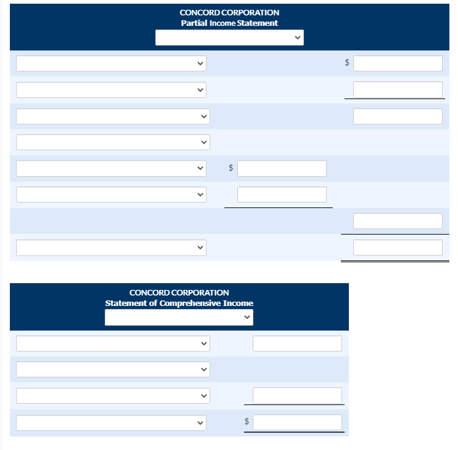Expand first line-item dropdown in Comprehensive Income statement
Screen dimensions: 458x450
(x=113, y=344)
